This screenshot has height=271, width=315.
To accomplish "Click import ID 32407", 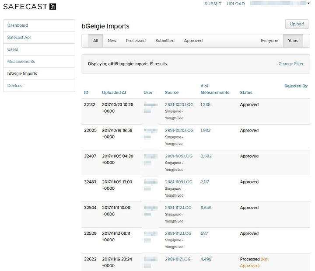I will tap(90, 156).
